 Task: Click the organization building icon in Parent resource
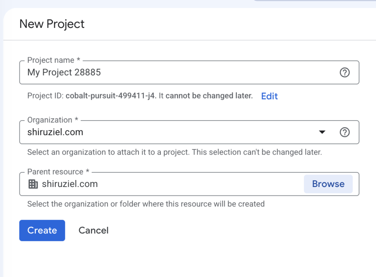[33, 184]
